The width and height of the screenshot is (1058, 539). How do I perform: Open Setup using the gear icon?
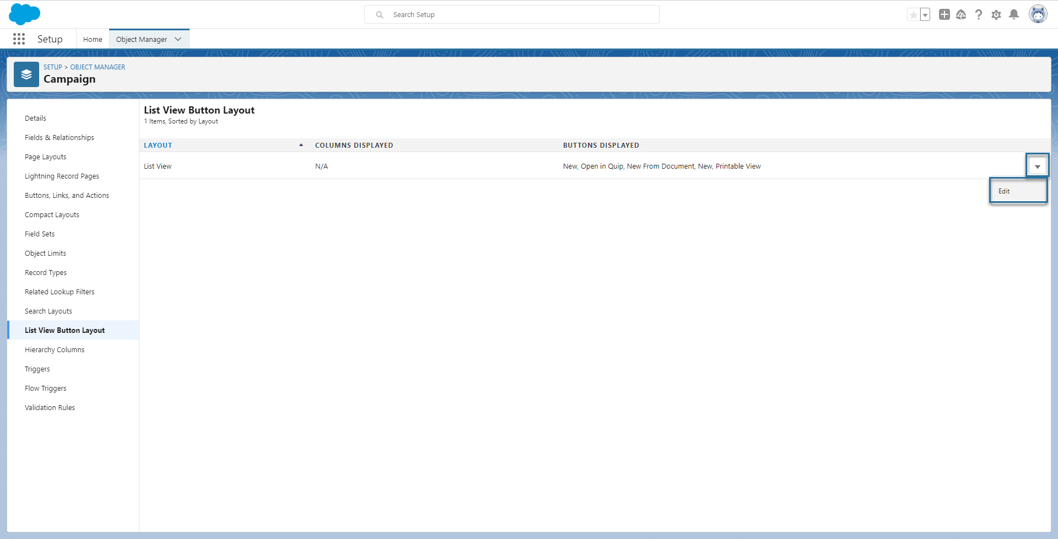point(997,14)
